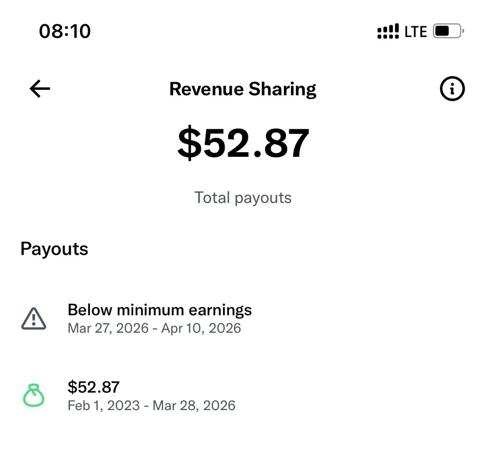Viewport: 487px width, 460px height.
Task: Tap the Revenue Sharing title
Action: [243, 89]
